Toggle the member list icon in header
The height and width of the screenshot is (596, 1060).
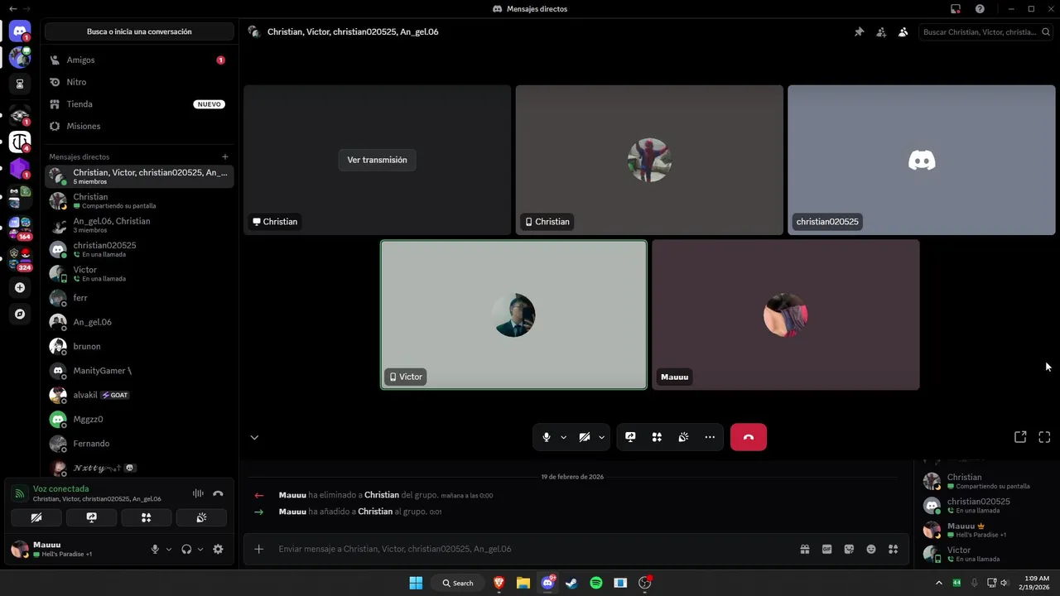tap(903, 31)
